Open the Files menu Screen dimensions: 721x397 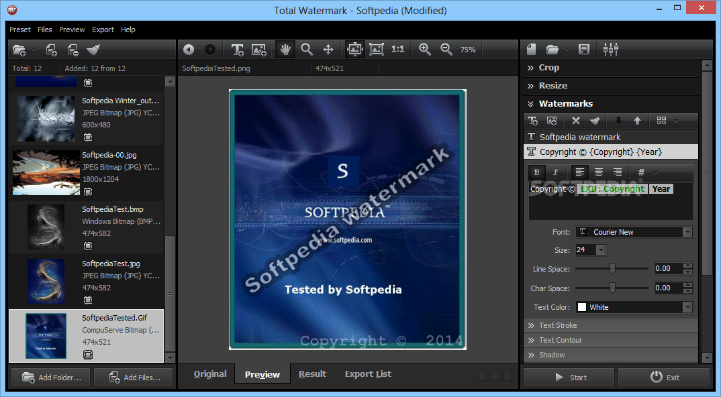[x=44, y=30]
